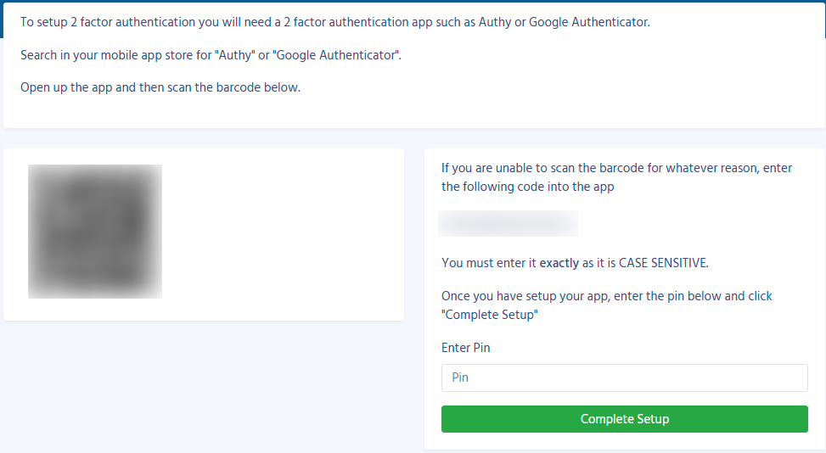This screenshot has width=826, height=453.
Task: Click the "Enter Pin" field label
Action: [465, 348]
